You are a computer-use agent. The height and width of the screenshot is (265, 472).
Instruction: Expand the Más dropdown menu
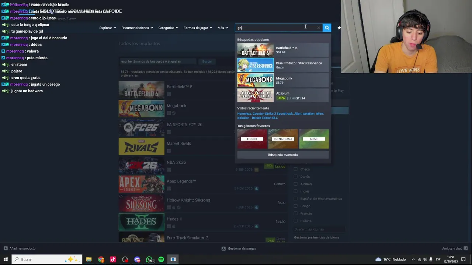click(223, 28)
